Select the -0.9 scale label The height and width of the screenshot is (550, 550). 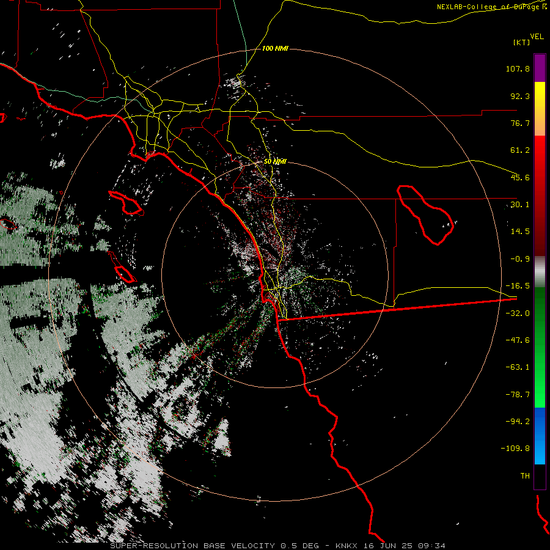pyautogui.click(x=520, y=259)
